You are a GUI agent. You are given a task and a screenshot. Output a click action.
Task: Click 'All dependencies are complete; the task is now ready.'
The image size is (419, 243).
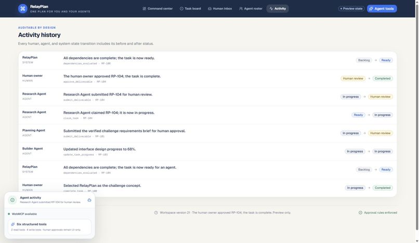(x=109, y=58)
